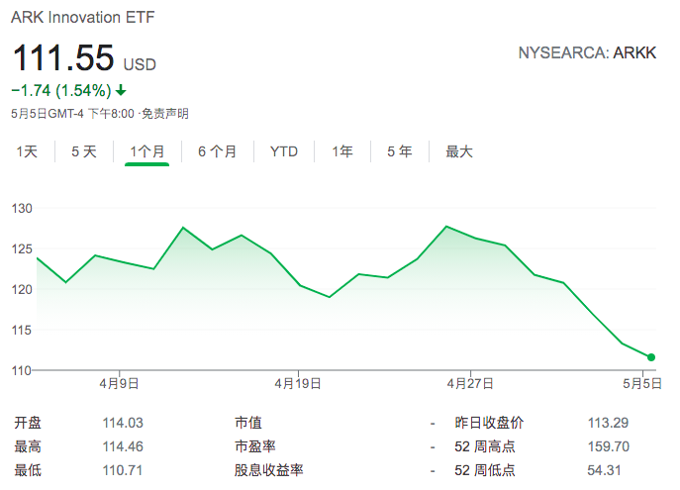Viewport: 680px width, 490px height.
Task: Open the 6 个月 chart range
Action: pyautogui.click(x=218, y=151)
